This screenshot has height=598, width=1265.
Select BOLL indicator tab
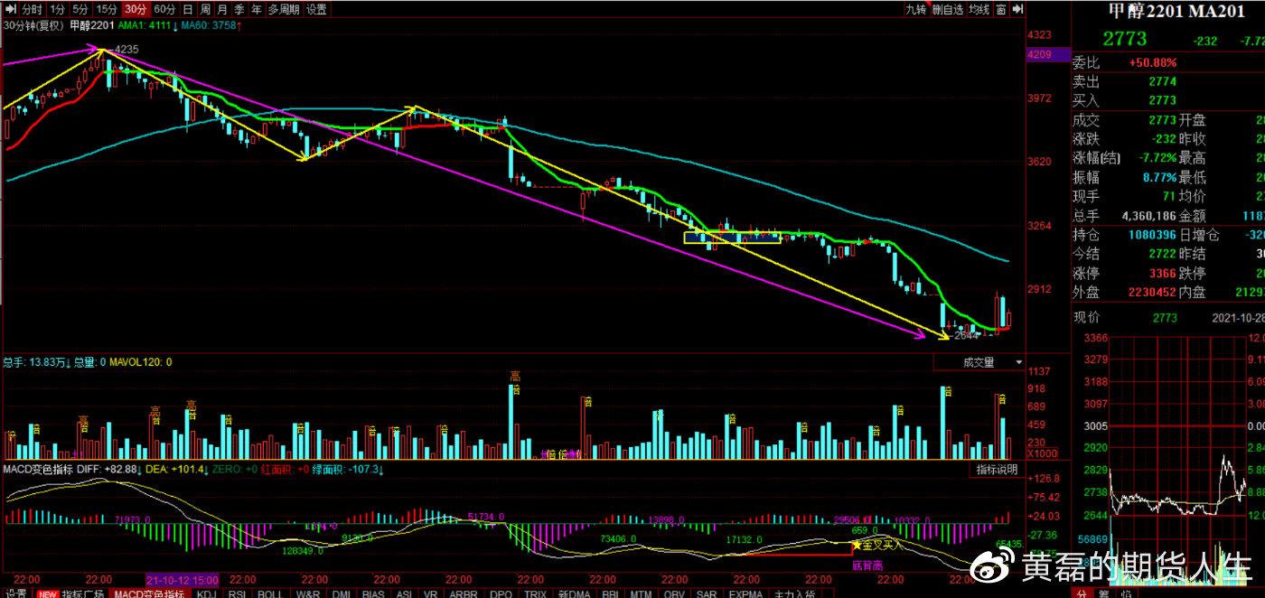coord(270,593)
